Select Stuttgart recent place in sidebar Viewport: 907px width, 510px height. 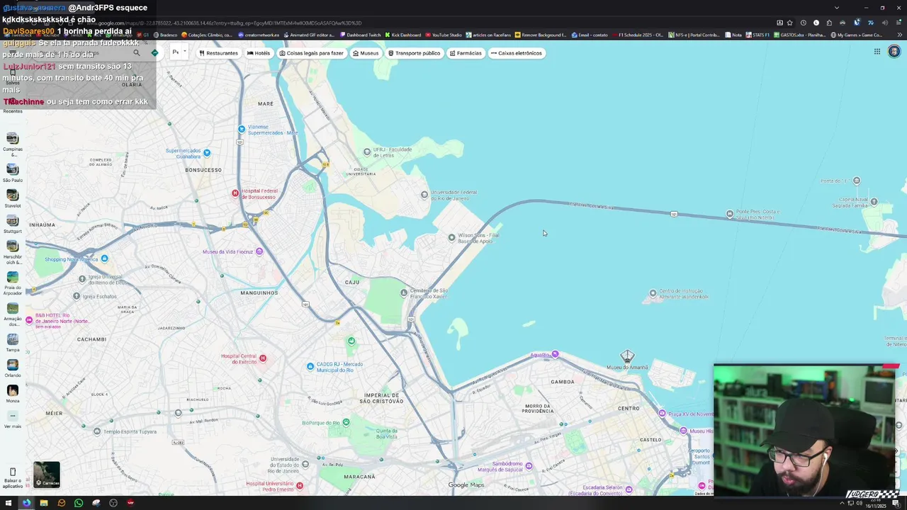click(x=12, y=224)
